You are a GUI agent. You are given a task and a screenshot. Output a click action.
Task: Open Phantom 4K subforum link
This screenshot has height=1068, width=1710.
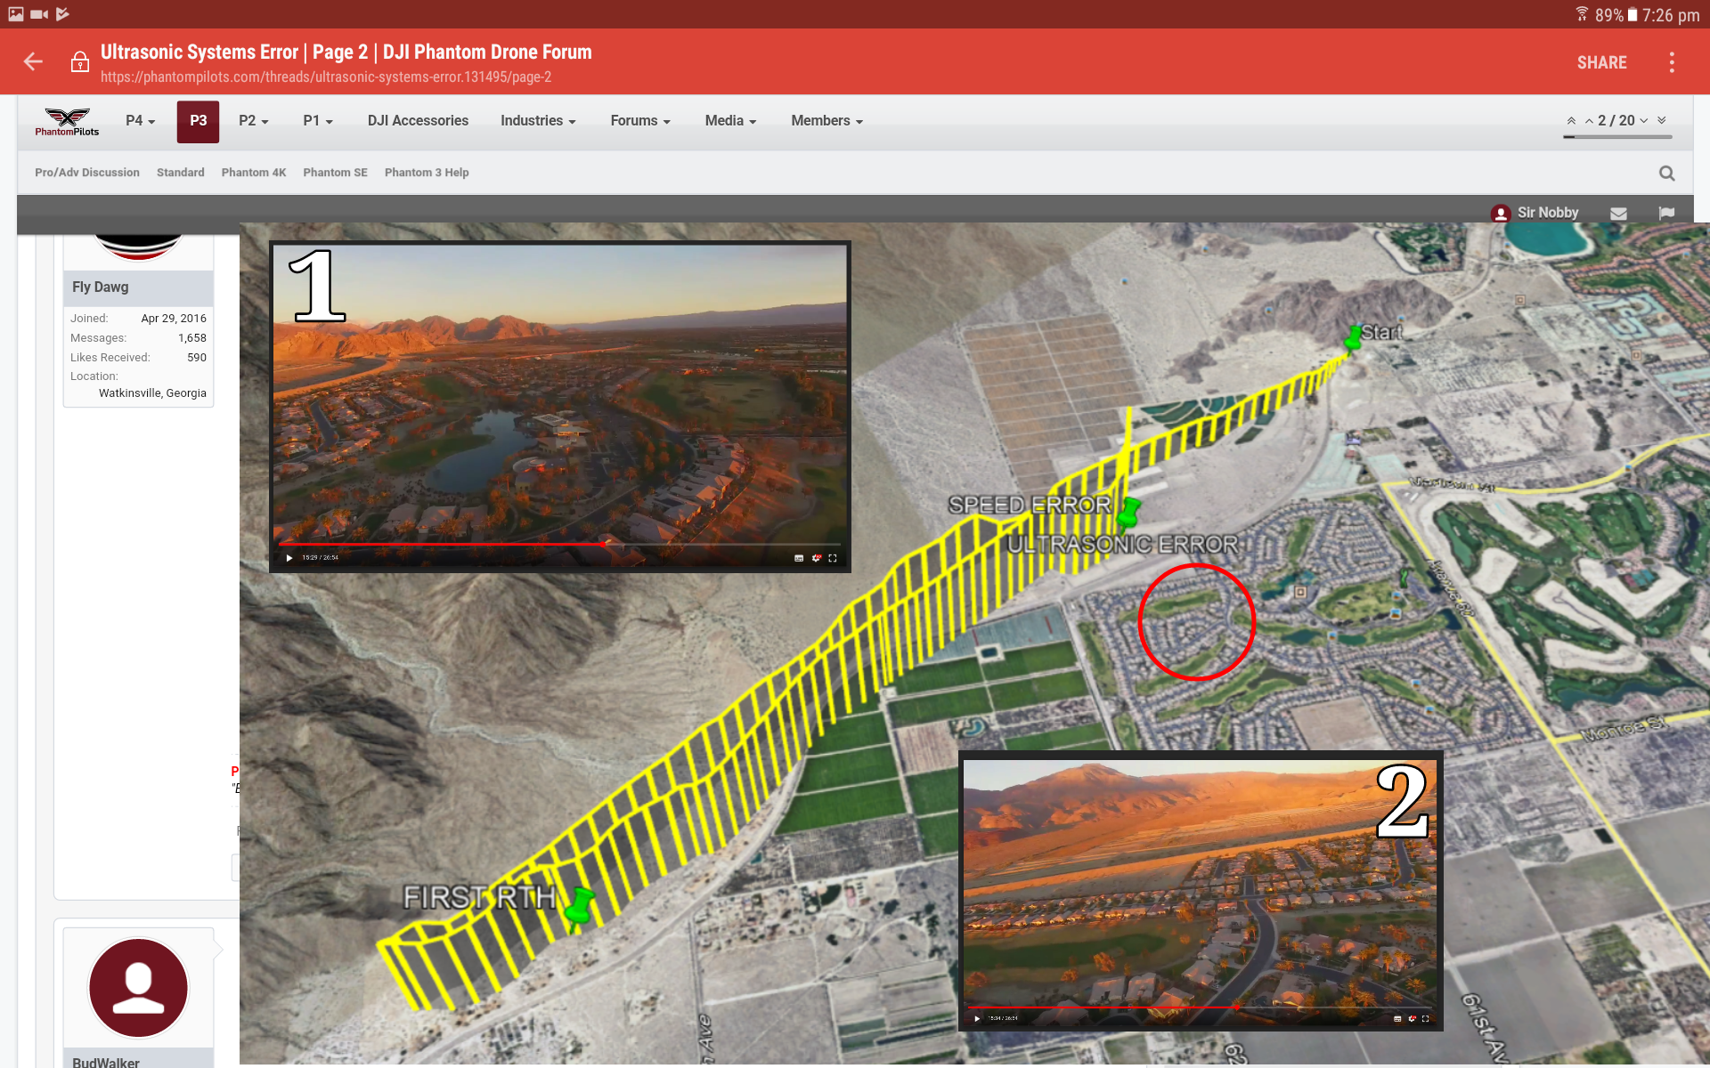pos(253,173)
